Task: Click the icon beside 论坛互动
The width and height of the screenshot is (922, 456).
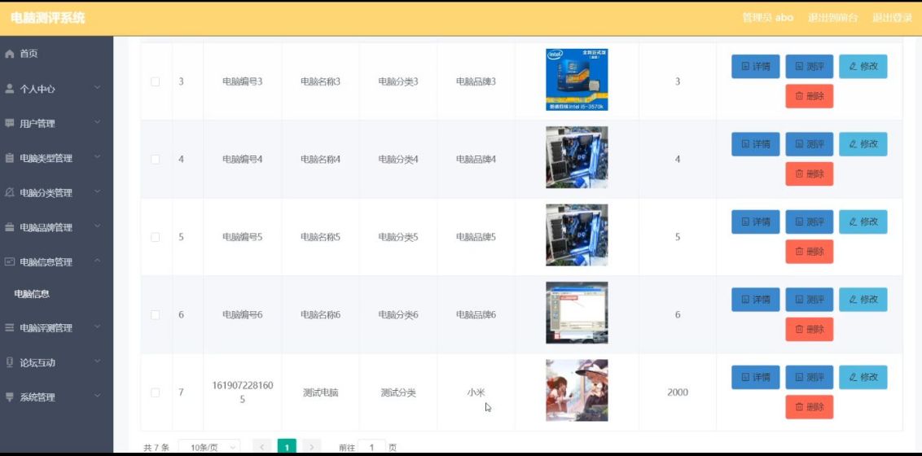Action: (9, 362)
